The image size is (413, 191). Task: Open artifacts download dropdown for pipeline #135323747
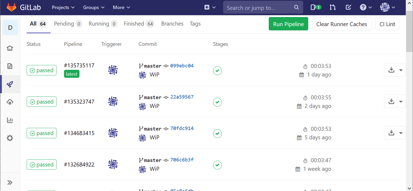pos(395,101)
